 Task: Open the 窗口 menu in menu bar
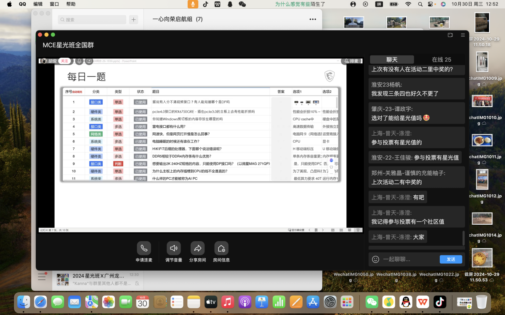pyautogui.click(x=54, y=4)
